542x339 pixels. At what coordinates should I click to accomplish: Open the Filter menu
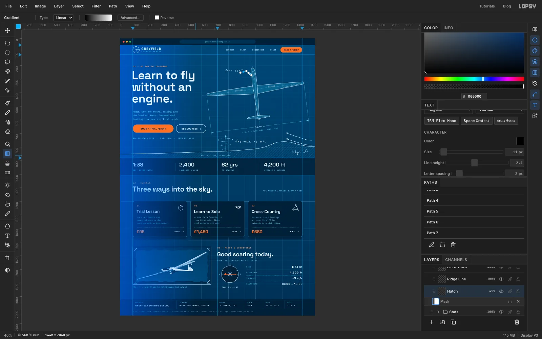(x=96, y=6)
